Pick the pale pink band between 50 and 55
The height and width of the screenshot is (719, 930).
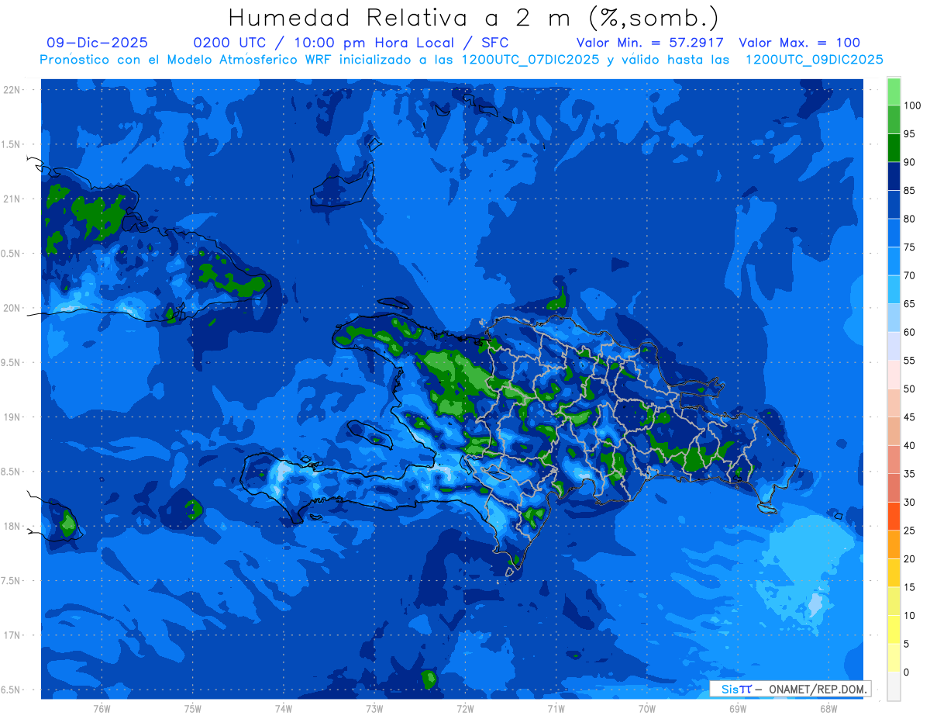(894, 375)
